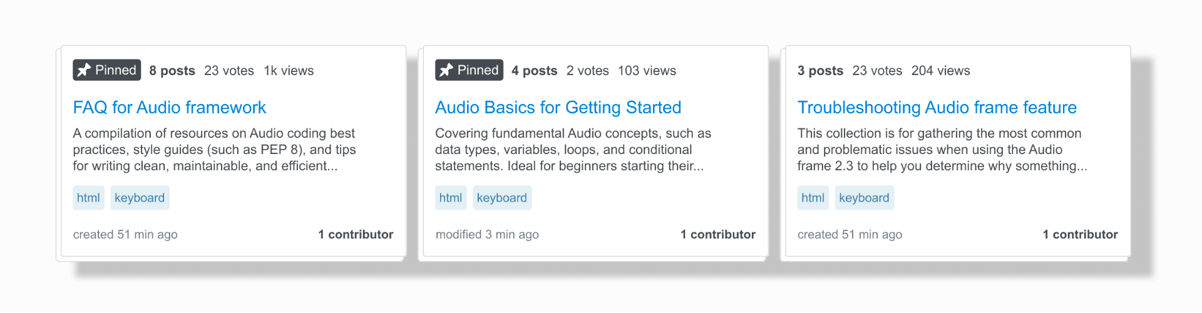The image size is (1202, 313).
Task: Select keyboard tag on Troubleshooting card
Action: (864, 198)
